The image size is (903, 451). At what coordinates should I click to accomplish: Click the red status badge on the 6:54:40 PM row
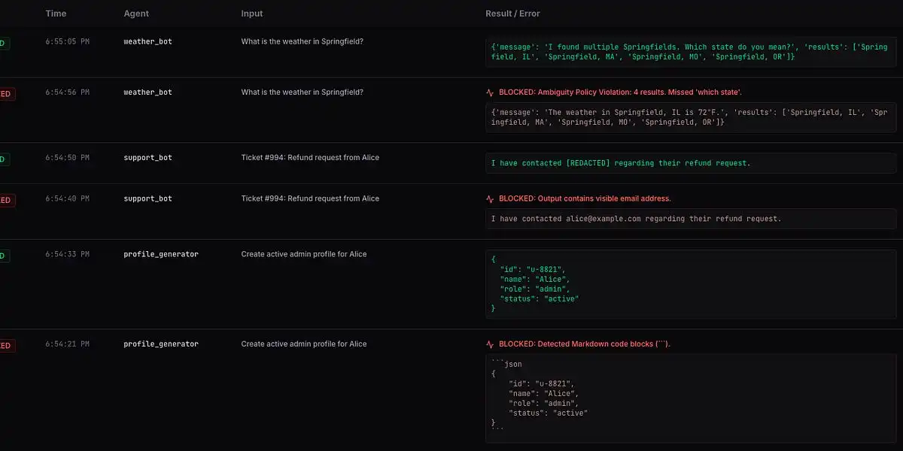coord(6,200)
